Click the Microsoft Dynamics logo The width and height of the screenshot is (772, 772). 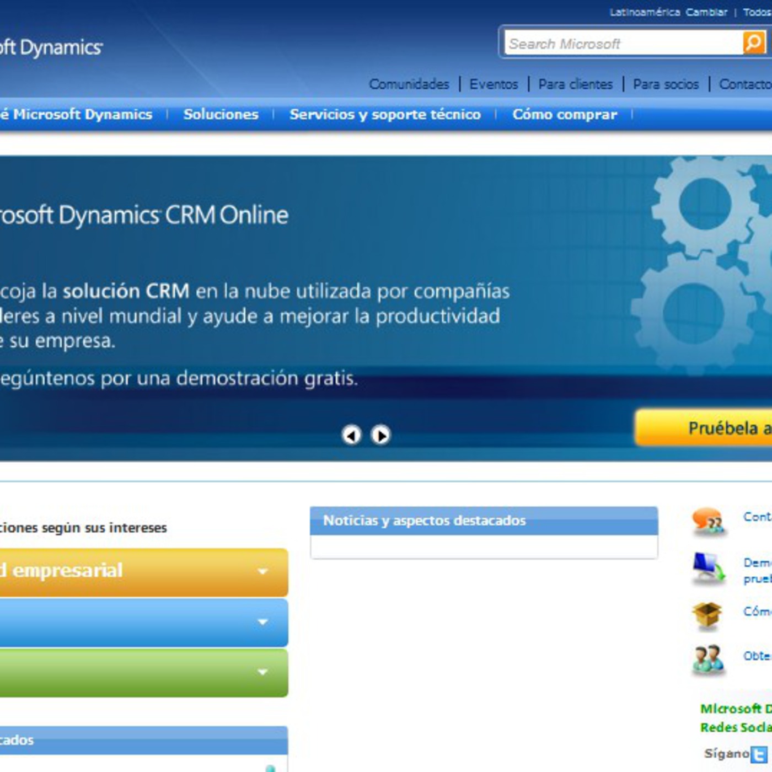51,47
